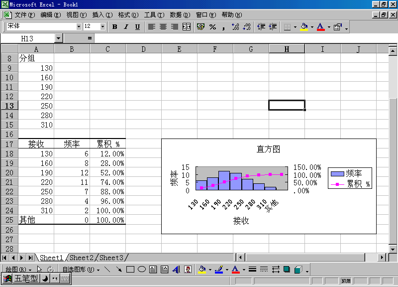Switch to the Sheet2 tab
The image size is (398, 287).
[x=82, y=258]
